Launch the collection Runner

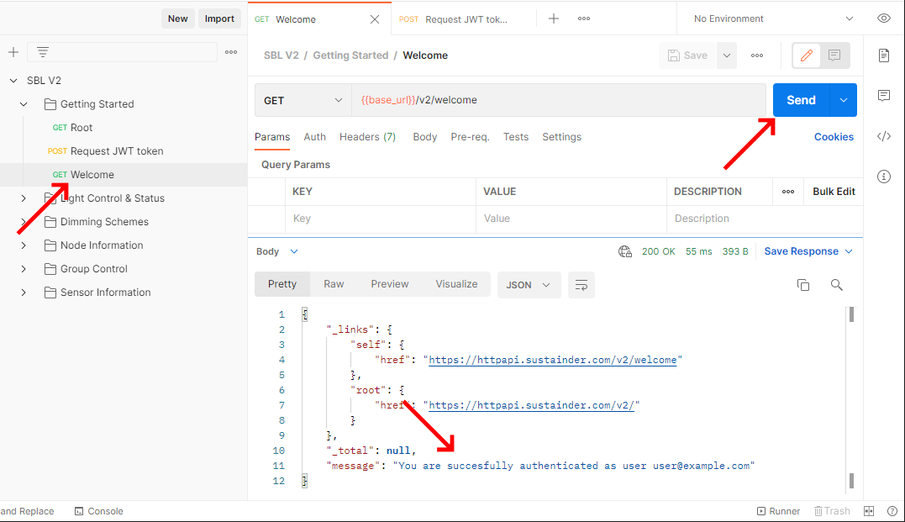pos(779,510)
